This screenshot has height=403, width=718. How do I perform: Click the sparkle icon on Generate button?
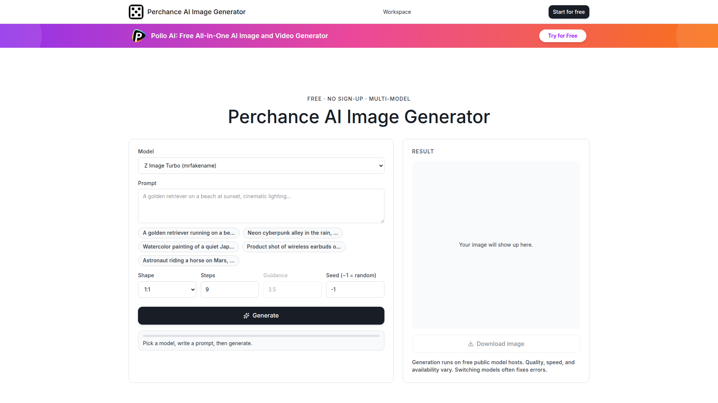tap(246, 316)
